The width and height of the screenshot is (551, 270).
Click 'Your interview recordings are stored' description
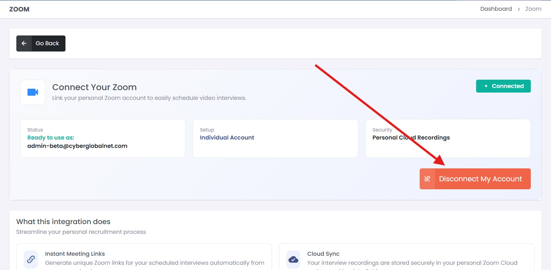pyautogui.click(x=412, y=263)
